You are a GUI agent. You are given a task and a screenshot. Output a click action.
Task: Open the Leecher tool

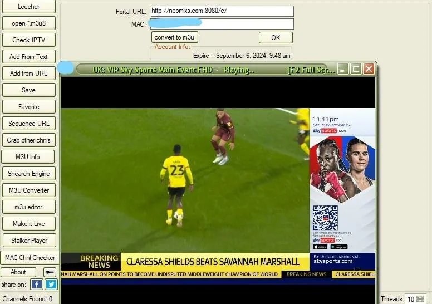(x=28, y=7)
